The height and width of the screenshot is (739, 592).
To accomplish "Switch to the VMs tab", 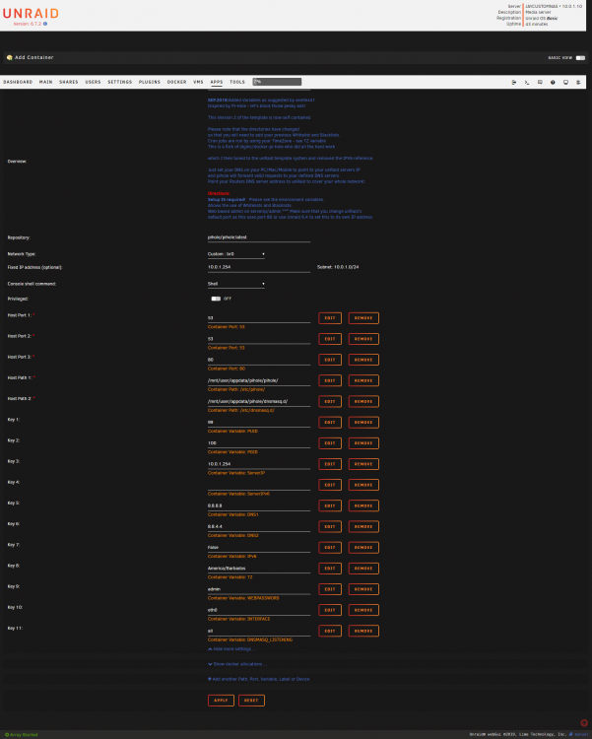I will point(198,82).
